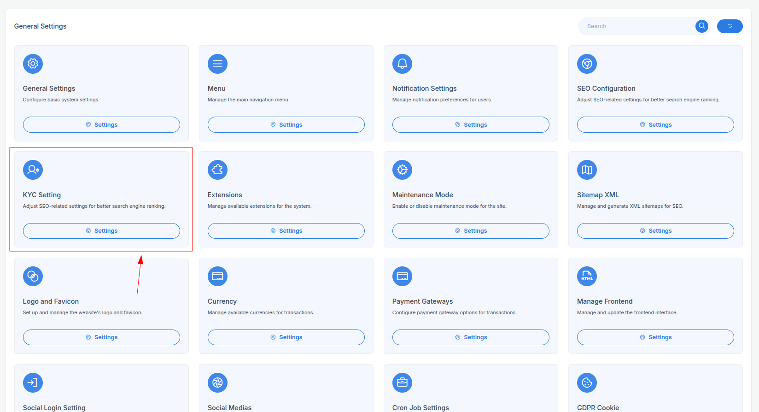Click the 'KYC Setting' card title
This screenshot has height=412, width=759.
click(x=42, y=195)
